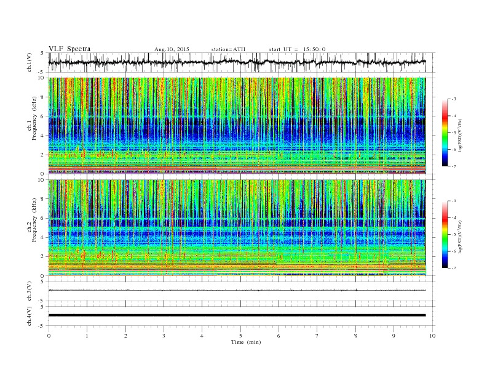The width and height of the screenshot is (487, 377).
Task: Click the 'VLF Spectra' title text
Action: pyautogui.click(x=69, y=49)
